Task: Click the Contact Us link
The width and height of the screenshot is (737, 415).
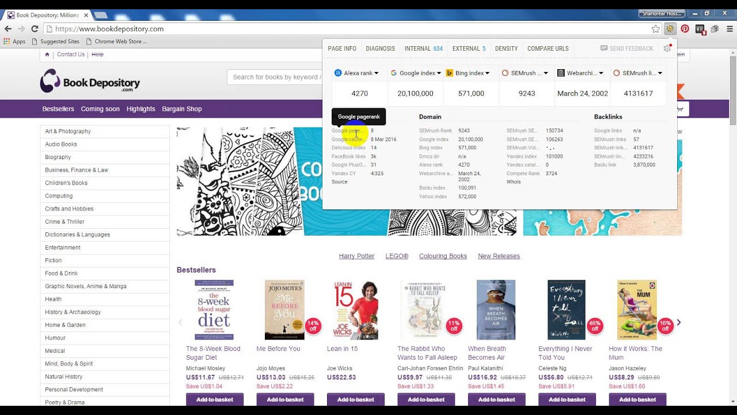Action: pos(71,54)
